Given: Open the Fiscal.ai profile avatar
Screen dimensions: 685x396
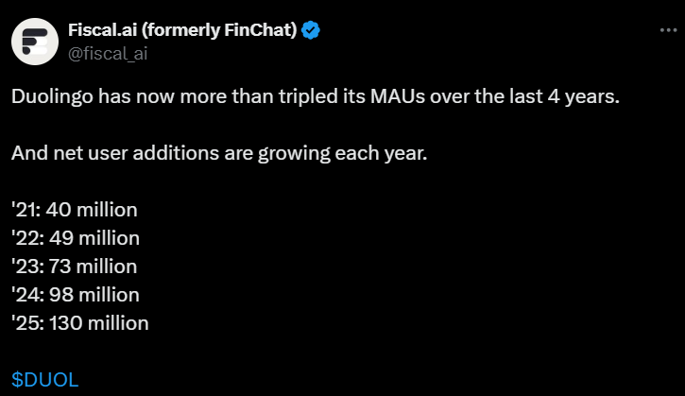Looking at the screenshot, I should coord(34,41).
